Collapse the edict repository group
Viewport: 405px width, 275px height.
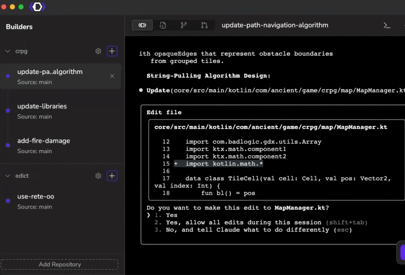pos(8,176)
